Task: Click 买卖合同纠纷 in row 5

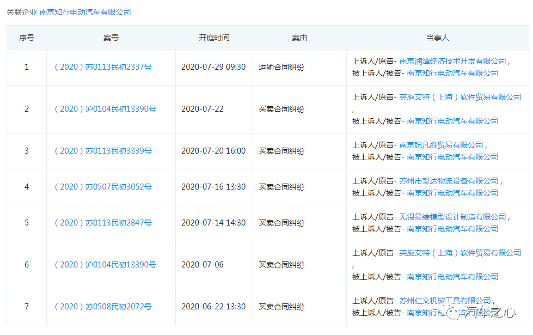Action: click(x=281, y=223)
